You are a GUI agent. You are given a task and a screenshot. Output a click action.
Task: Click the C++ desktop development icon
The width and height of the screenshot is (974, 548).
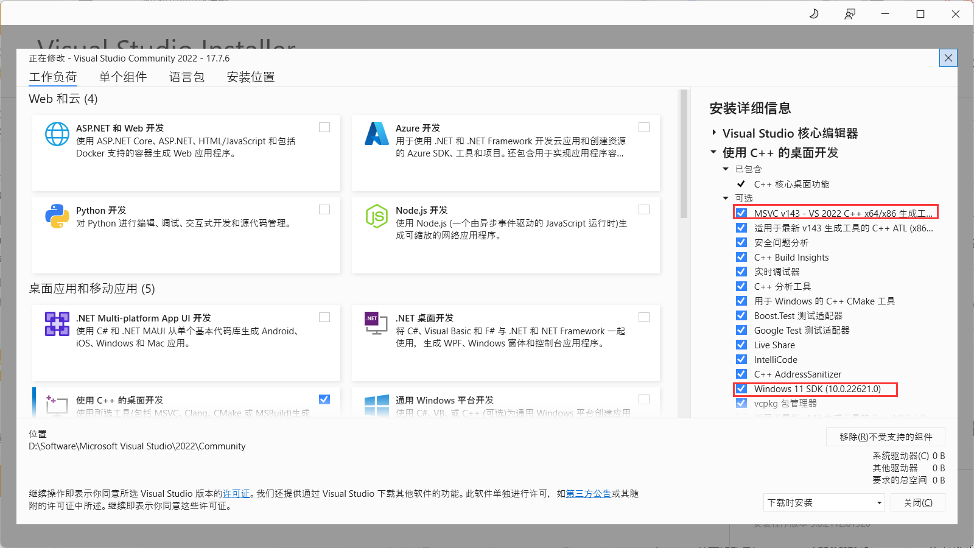tap(57, 405)
